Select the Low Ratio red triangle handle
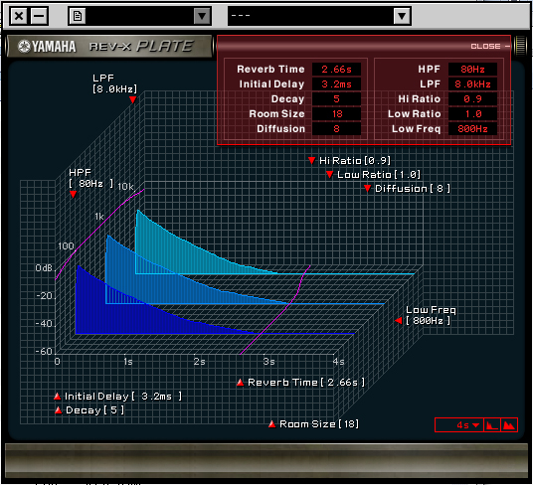This screenshot has width=533, height=485. point(329,174)
